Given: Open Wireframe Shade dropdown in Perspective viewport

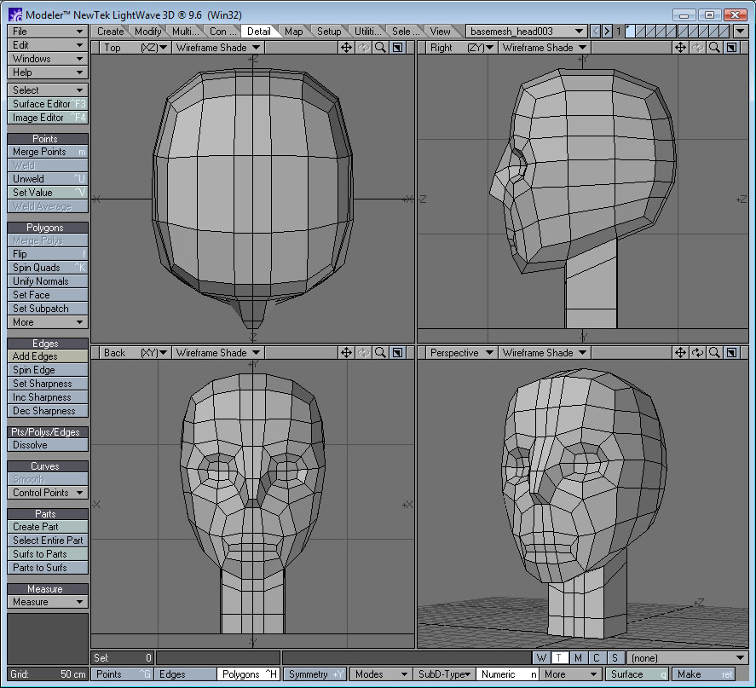Looking at the screenshot, I should click(545, 352).
